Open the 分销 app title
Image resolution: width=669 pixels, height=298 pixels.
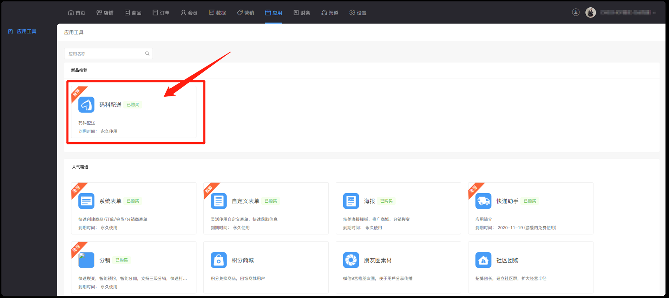(x=105, y=260)
